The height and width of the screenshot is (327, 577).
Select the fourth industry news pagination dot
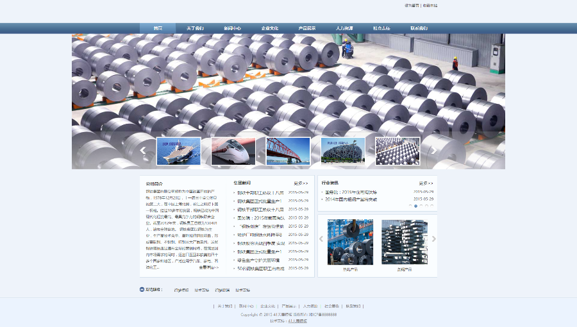(426, 206)
